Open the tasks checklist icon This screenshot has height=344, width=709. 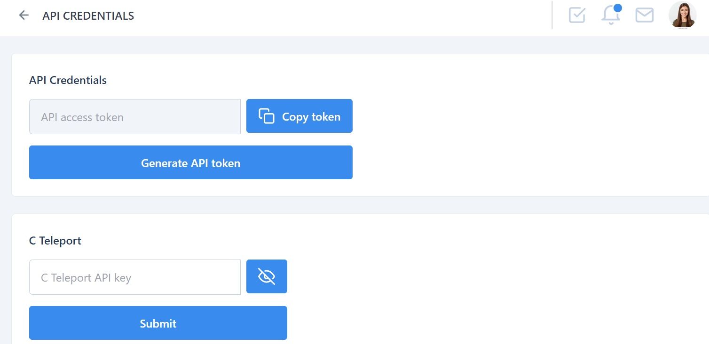[x=577, y=15]
